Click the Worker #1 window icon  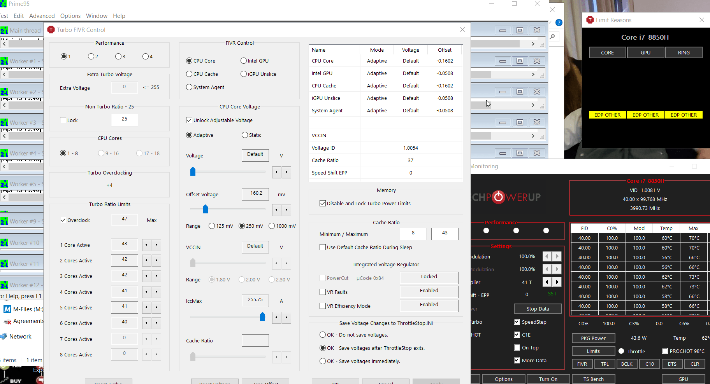click(x=4, y=61)
